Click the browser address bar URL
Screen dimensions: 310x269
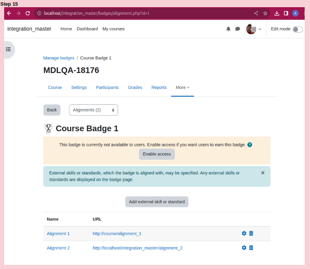97,13
